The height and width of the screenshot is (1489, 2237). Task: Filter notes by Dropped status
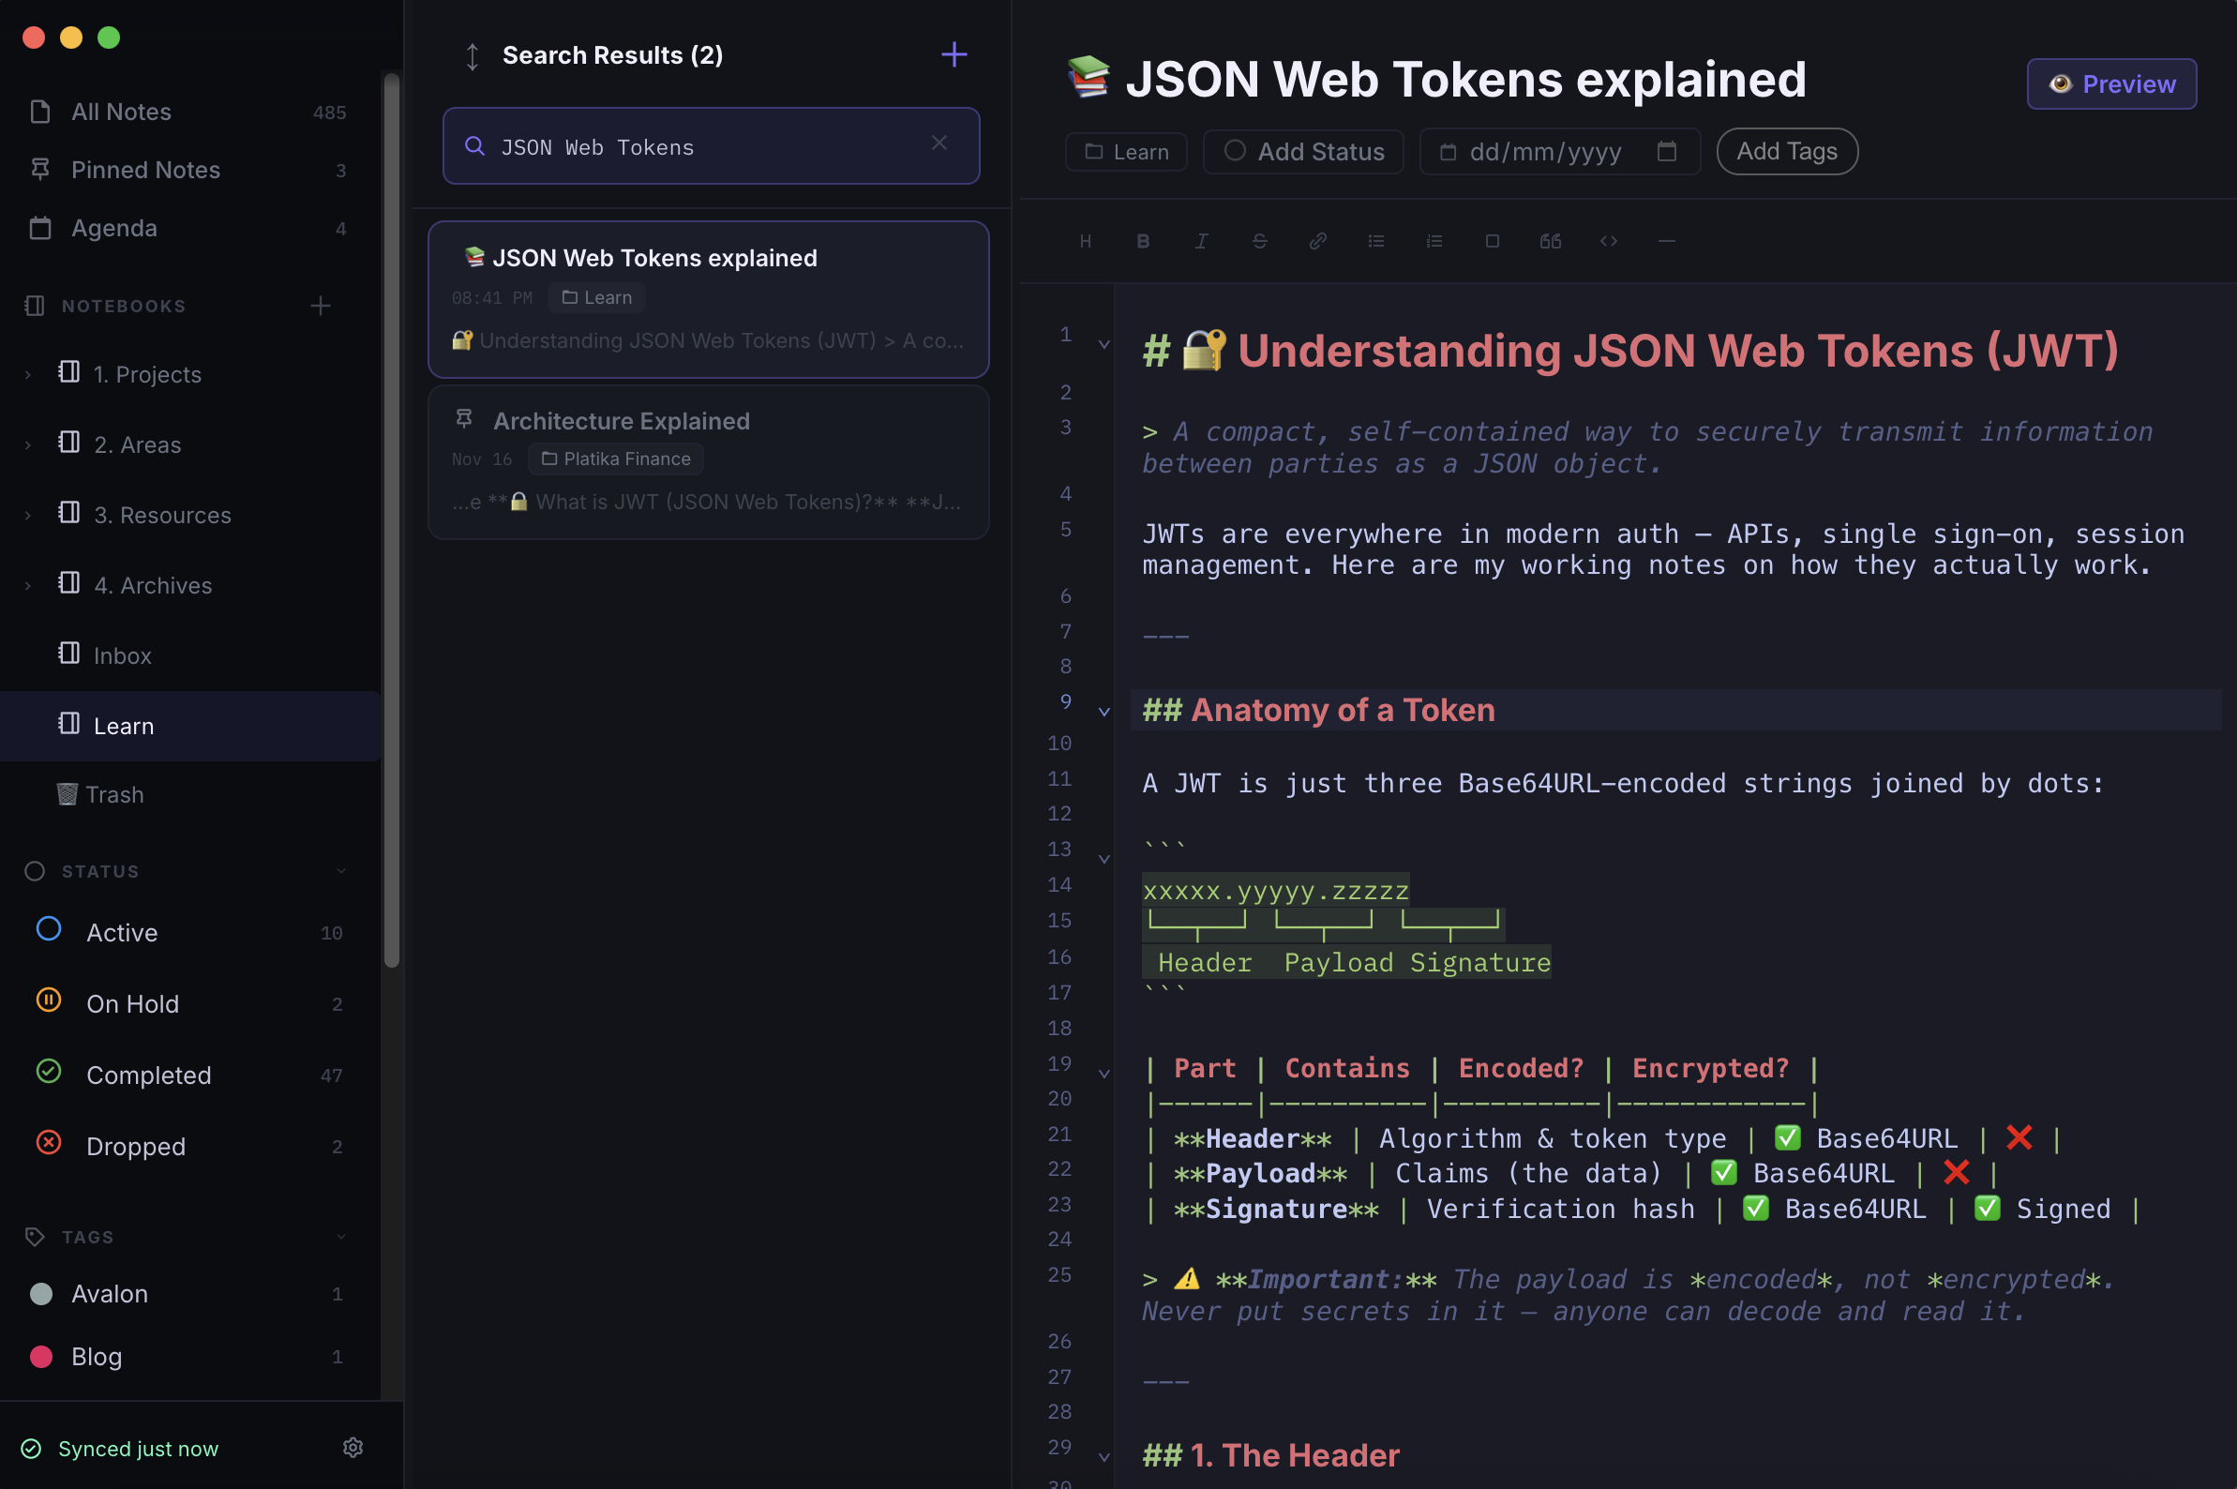[190, 1146]
